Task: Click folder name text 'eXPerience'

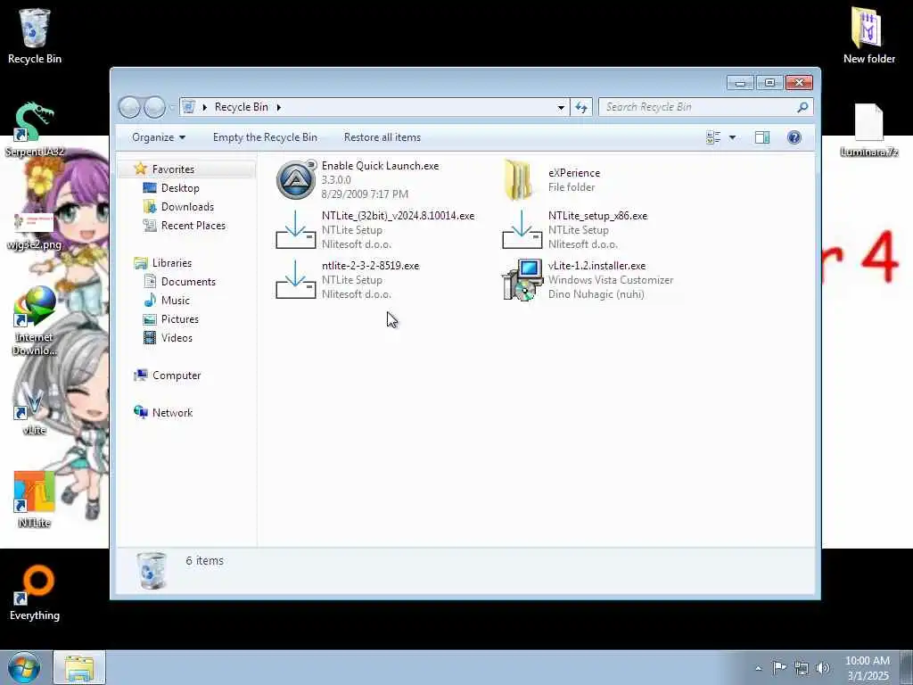Action: click(574, 173)
